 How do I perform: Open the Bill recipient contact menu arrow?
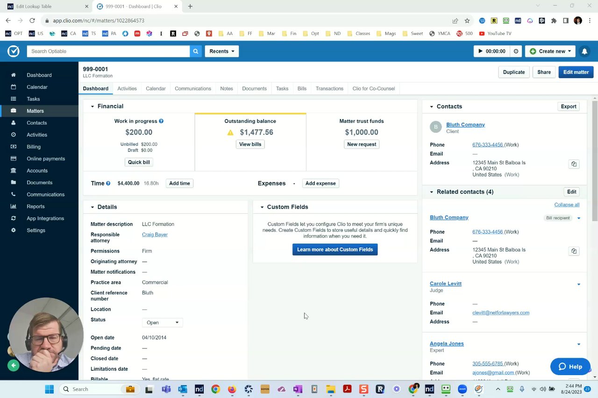coord(579,218)
